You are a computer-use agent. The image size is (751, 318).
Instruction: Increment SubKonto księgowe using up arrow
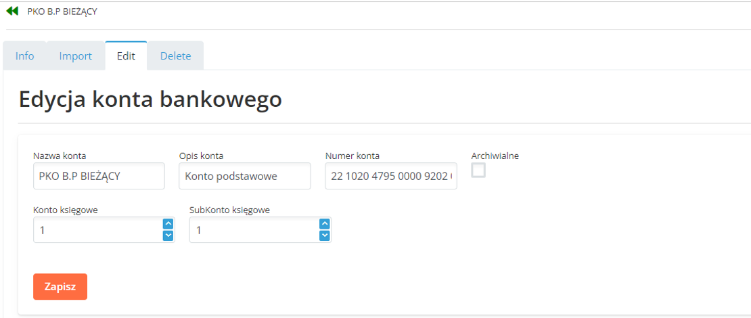point(325,224)
